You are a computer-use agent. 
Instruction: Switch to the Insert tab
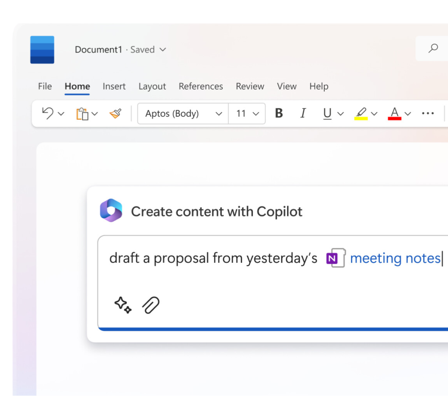coord(114,86)
